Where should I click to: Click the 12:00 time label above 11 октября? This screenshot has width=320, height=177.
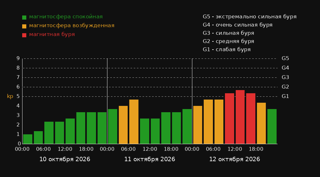click(150, 149)
